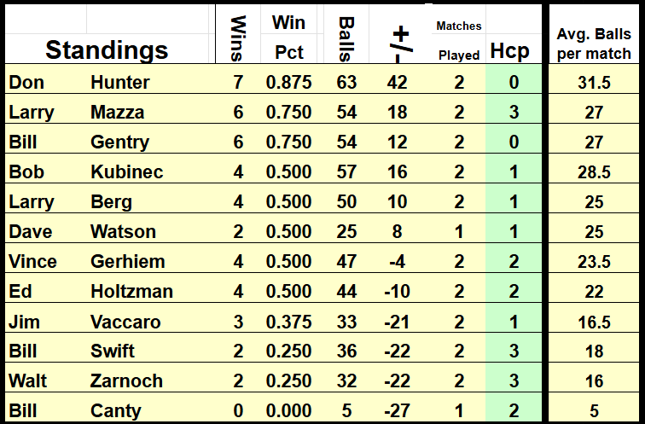The image size is (645, 424).
Task: Click the Hcp column header
Action: point(509,51)
